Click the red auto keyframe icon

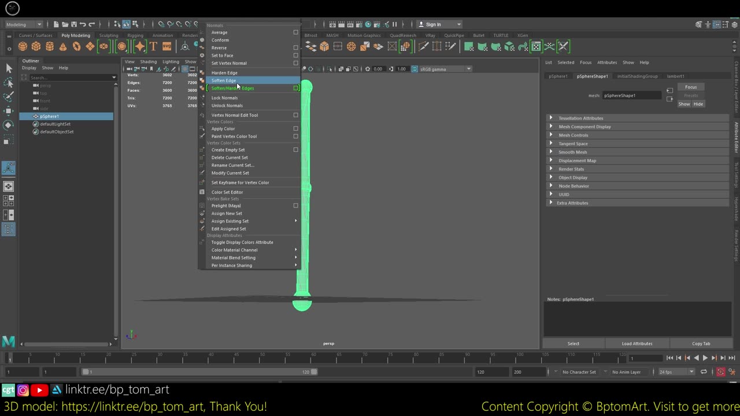[x=720, y=372]
